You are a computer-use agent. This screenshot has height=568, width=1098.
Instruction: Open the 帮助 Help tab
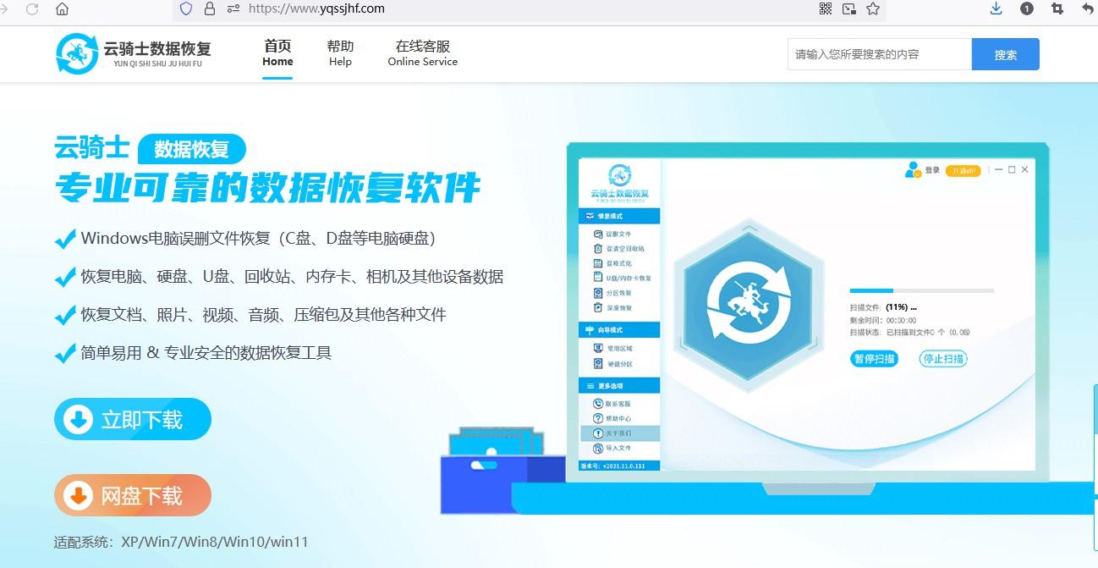coord(340,53)
